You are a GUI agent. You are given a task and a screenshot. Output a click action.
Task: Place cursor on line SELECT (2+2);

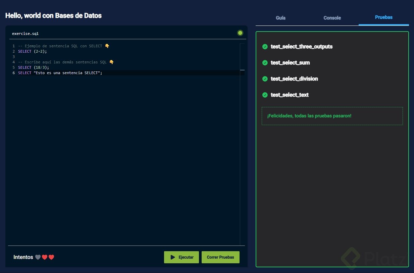point(33,51)
